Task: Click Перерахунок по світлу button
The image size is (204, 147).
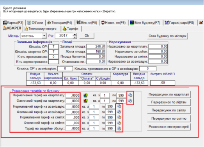Action: click(169, 110)
